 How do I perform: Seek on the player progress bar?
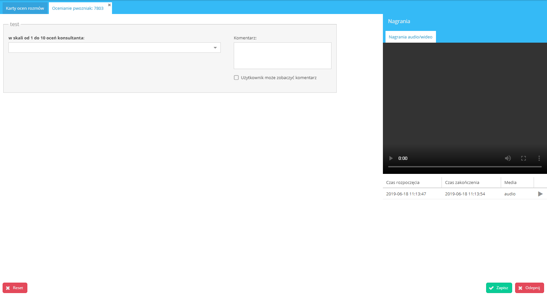click(465, 167)
